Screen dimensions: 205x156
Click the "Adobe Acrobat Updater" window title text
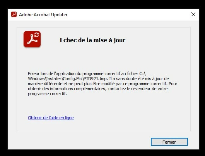tap(43, 15)
